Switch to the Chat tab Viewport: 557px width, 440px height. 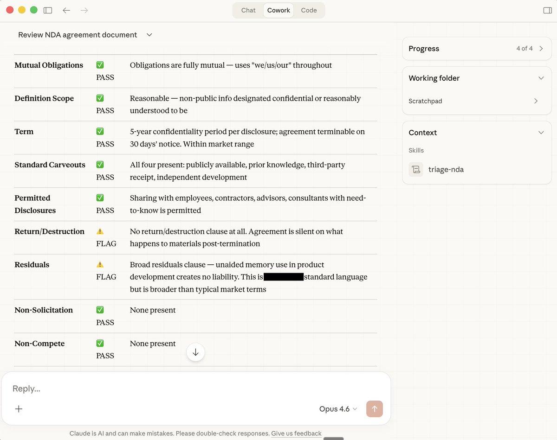pos(248,10)
